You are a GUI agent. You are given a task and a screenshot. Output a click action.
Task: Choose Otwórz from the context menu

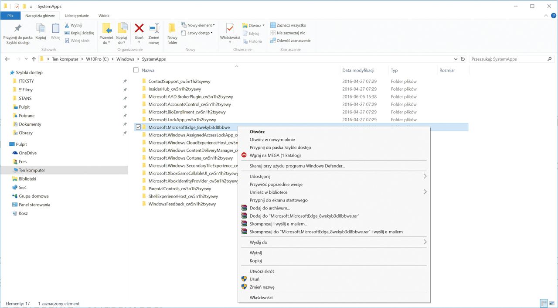pyautogui.click(x=257, y=131)
